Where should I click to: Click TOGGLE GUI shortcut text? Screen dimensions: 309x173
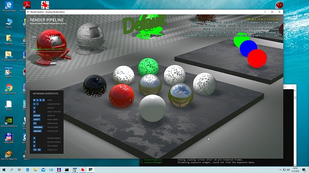(x=52, y=150)
